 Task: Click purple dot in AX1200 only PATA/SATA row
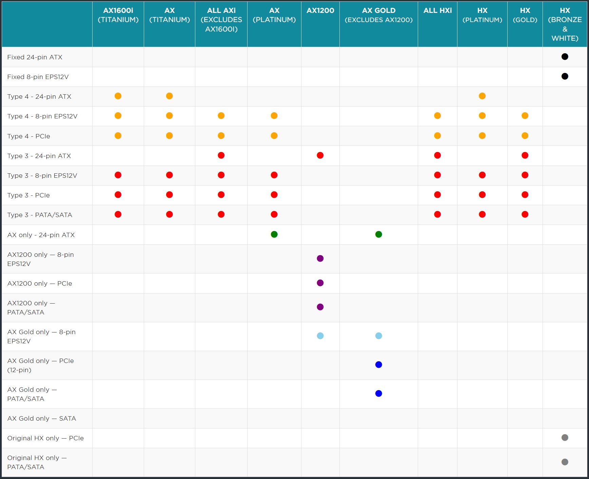(x=320, y=307)
